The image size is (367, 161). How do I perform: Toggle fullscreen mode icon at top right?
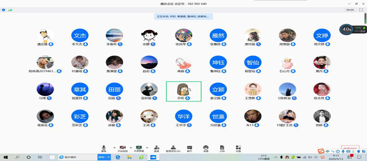pos(361,10)
